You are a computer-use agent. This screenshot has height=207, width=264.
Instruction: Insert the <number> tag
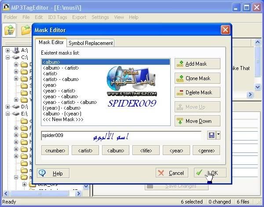[x=55, y=150]
